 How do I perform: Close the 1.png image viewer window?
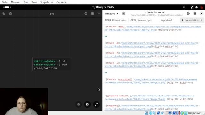(99, 13)
